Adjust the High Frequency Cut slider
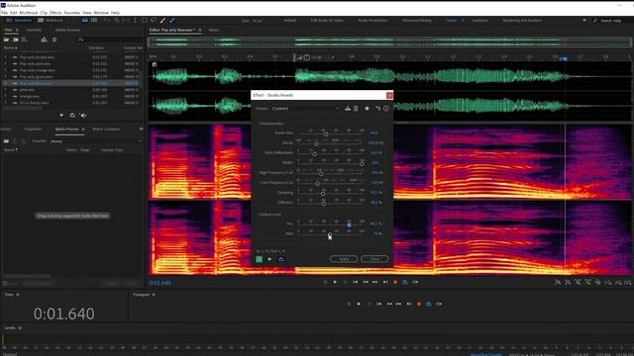The image size is (634, 356). (321, 174)
